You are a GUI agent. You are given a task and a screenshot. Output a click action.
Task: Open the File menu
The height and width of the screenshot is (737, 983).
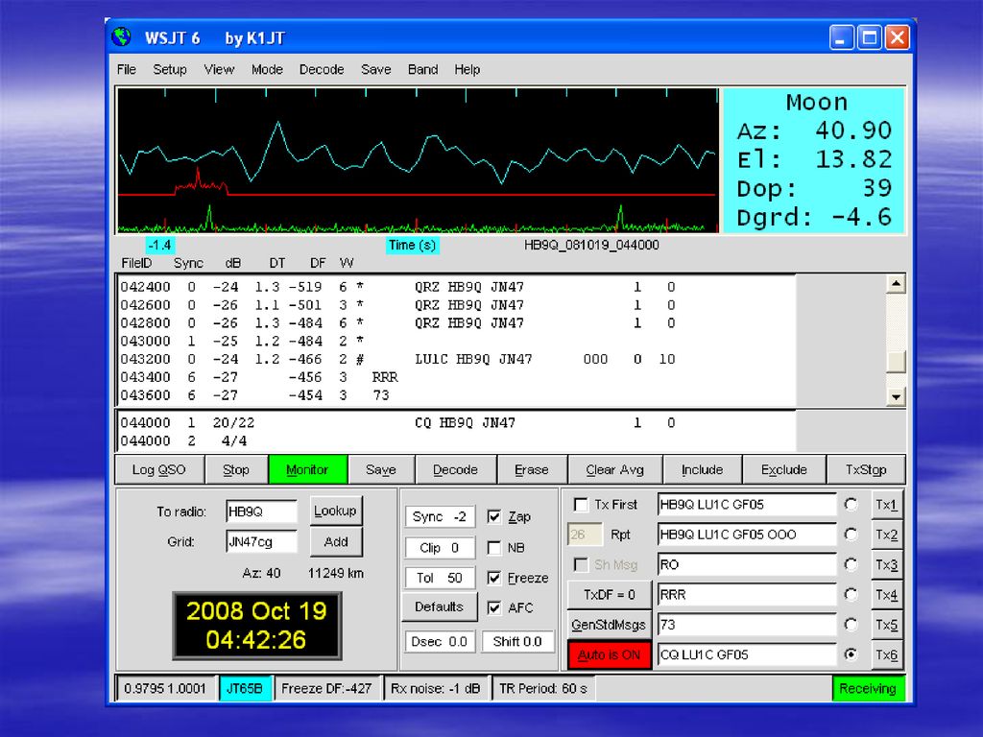point(127,69)
